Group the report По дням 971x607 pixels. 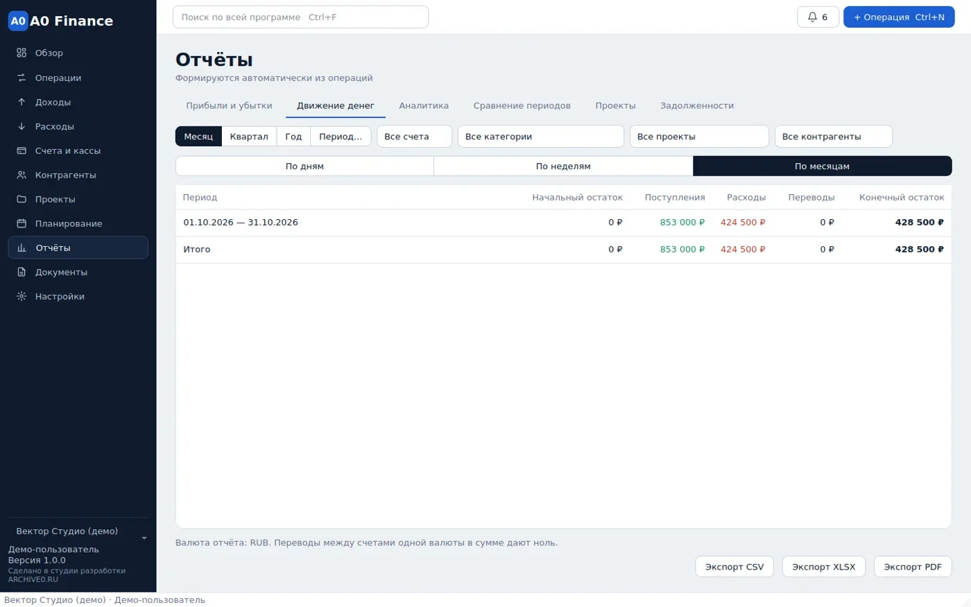click(304, 166)
